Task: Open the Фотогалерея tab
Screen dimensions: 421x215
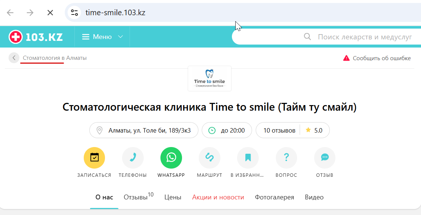Action: coord(274,197)
